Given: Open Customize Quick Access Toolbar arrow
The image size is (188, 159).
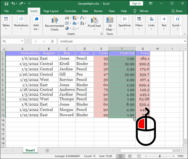Looking at the screenshot, I should point(29,3).
